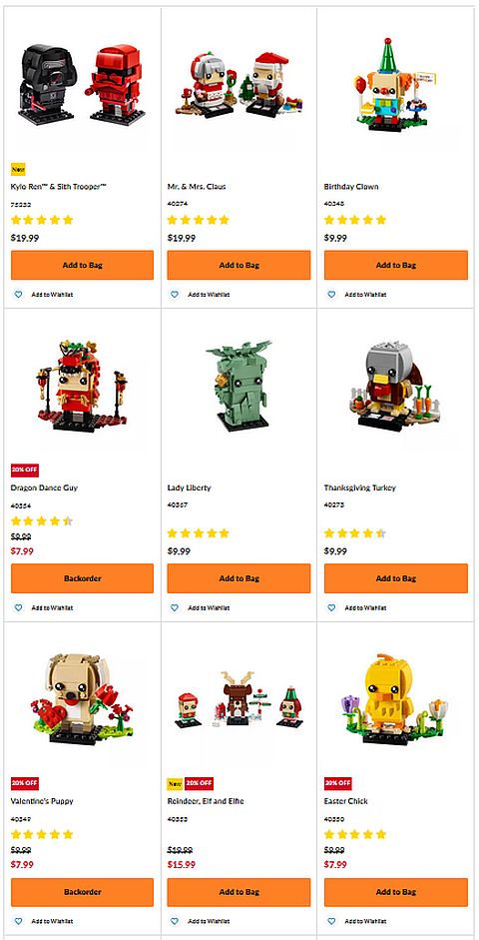
Task: Click the wishlist heart for Birthday Clown
Action: click(331, 295)
